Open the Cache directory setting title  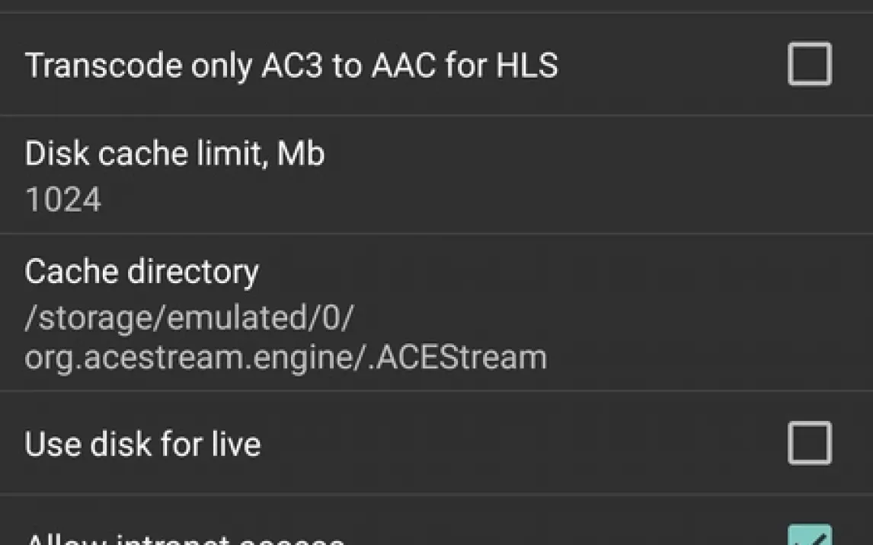[142, 272]
